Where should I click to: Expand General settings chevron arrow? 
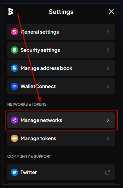108,32
